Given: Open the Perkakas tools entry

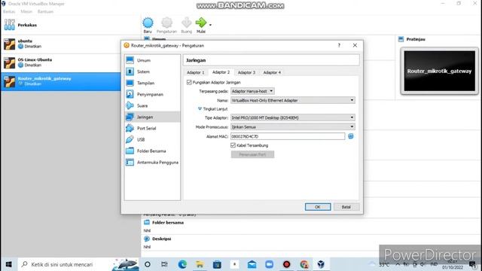Looking at the screenshot, I should [x=70, y=25].
